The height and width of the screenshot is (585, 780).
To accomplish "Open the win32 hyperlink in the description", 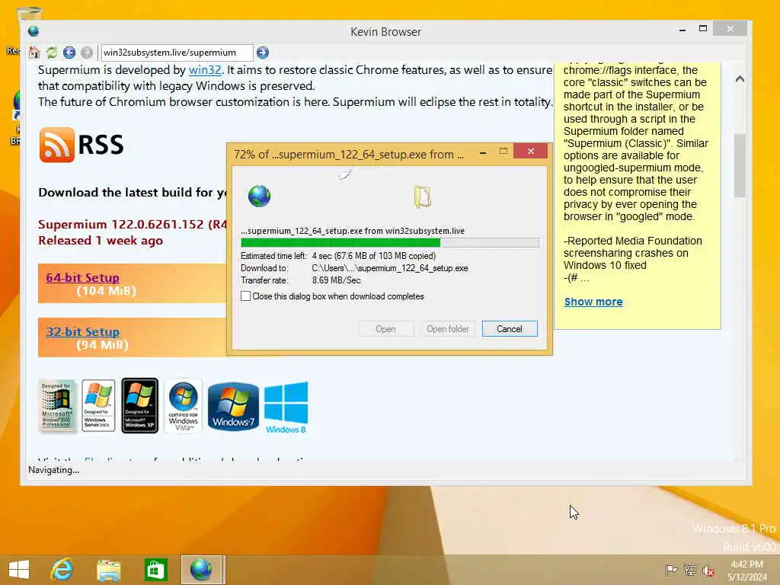I will point(205,69).
